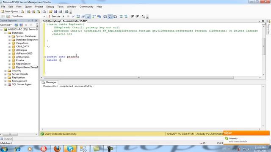Open the Windows Start button
This screenshot has width=271, height=152.
(4, 149)
